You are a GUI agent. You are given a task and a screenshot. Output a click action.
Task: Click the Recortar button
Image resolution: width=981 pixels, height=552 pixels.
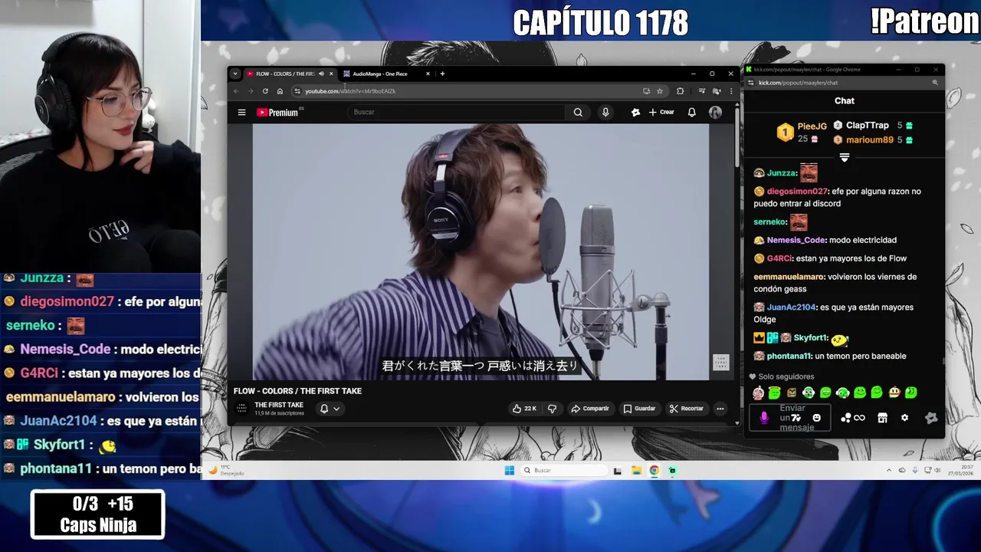(x=686, y=409)
